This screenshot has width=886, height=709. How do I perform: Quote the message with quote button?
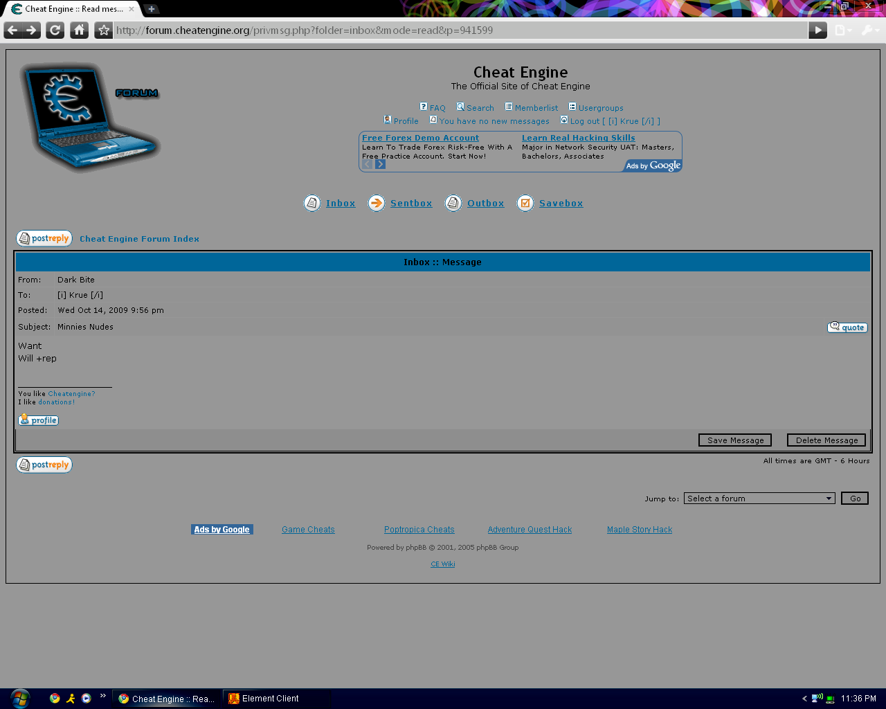click(847, 327)
